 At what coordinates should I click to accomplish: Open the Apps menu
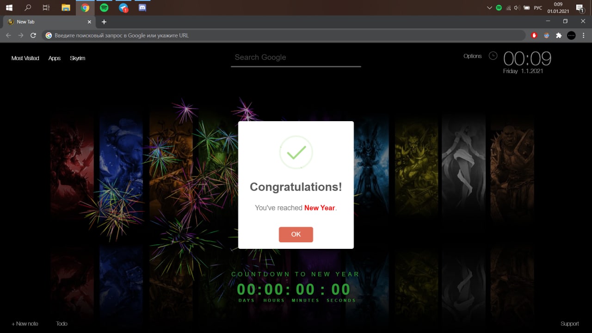point(55,58)
